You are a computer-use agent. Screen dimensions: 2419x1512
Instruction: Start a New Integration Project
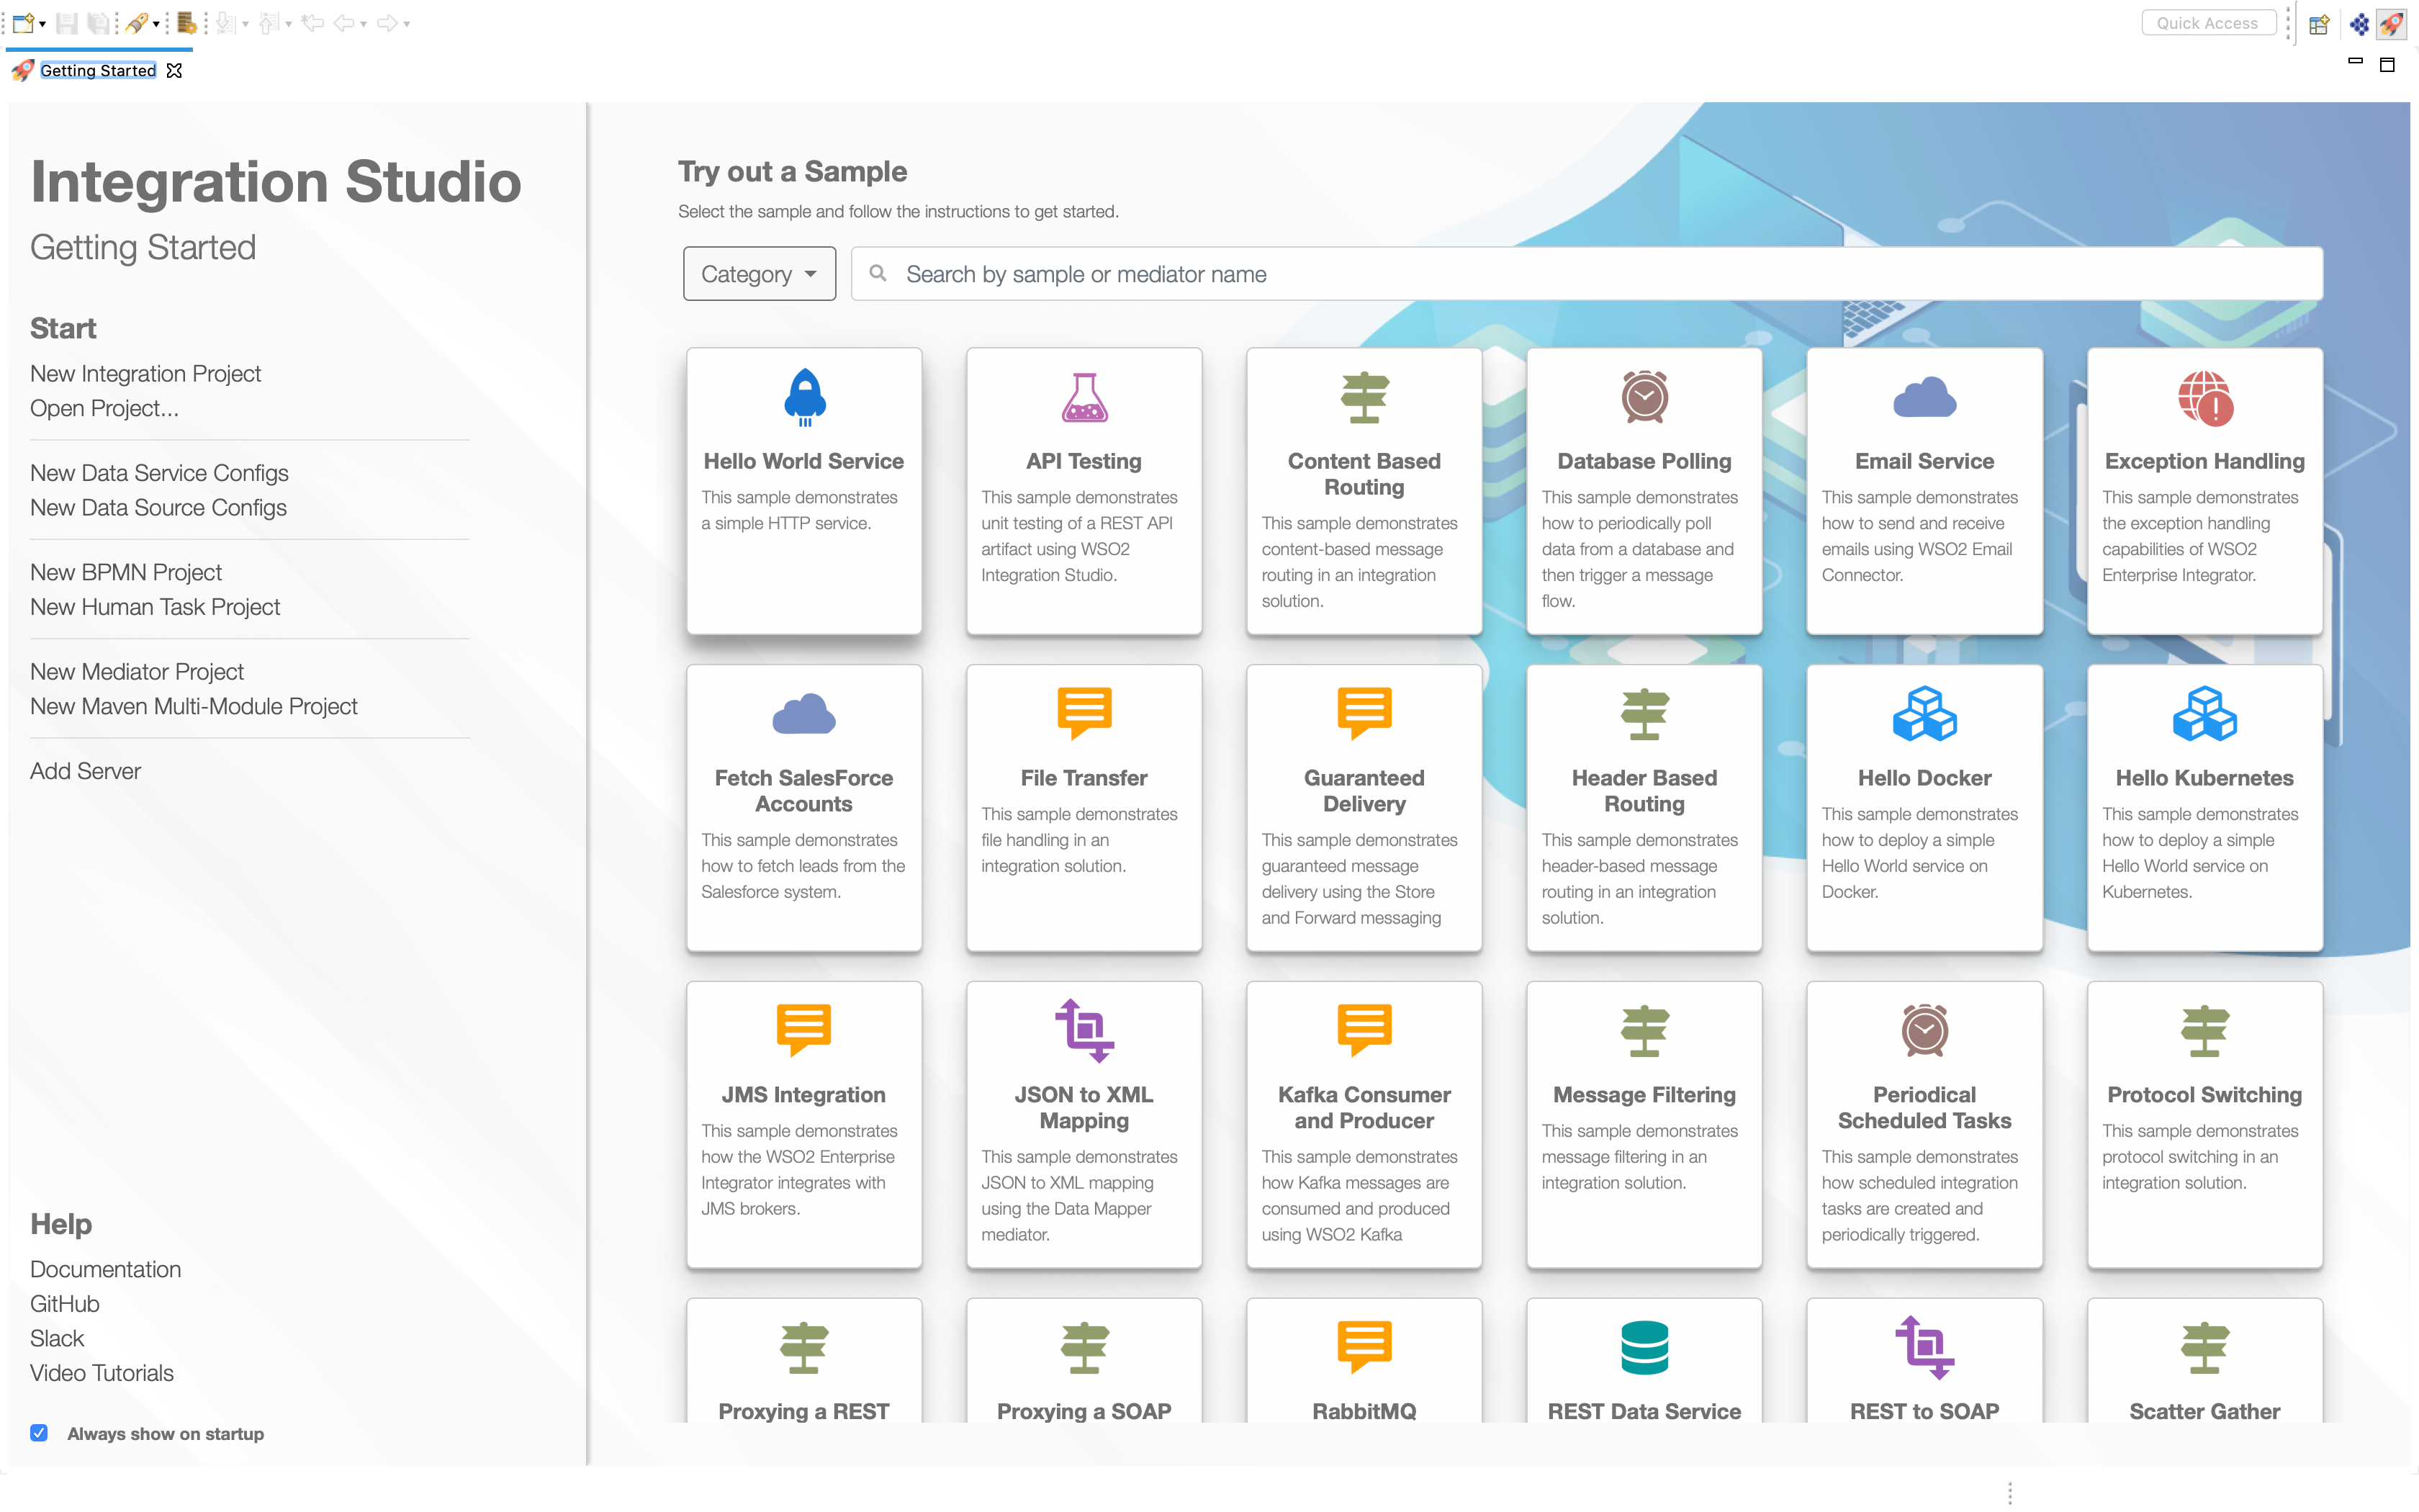[146, 373]
